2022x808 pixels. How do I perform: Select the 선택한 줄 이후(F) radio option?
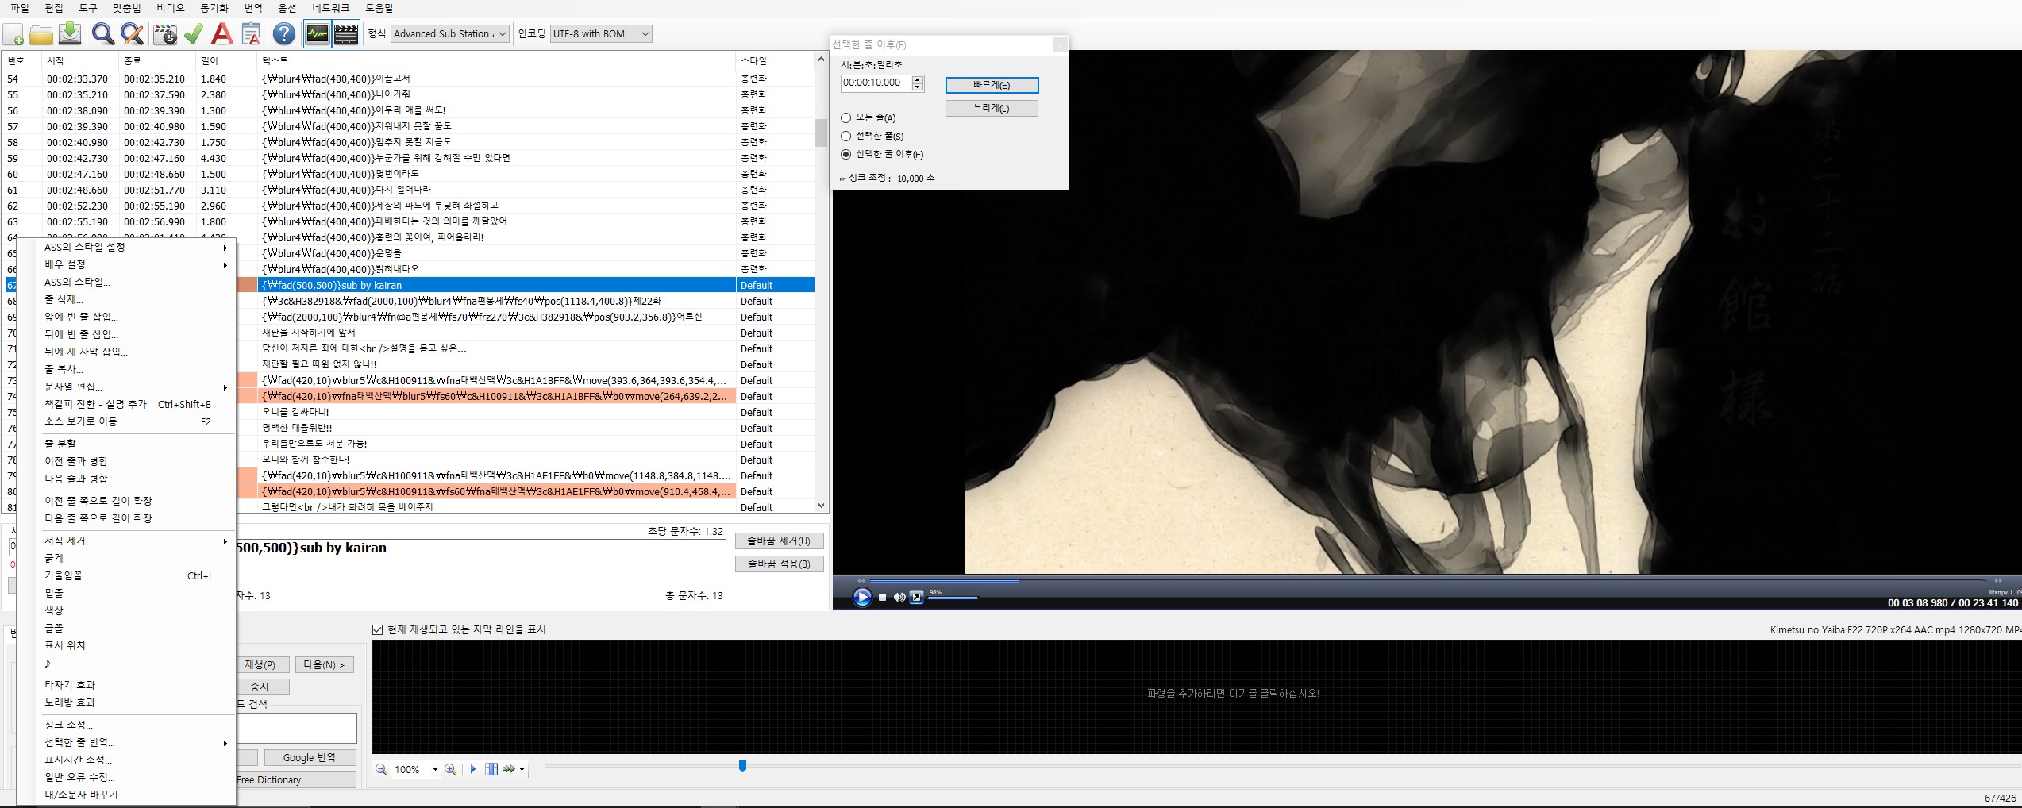coord(882,154)
